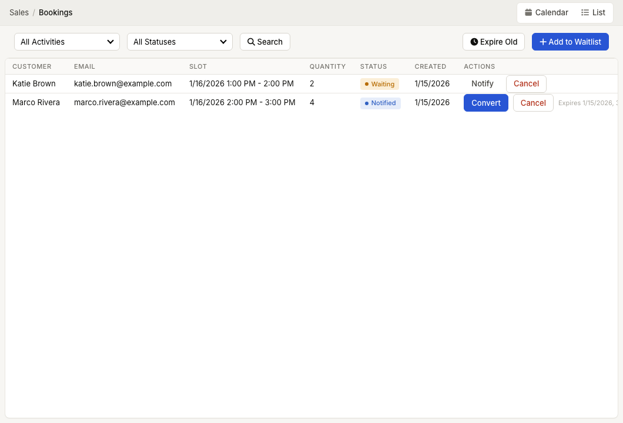Open the All Activities dropdown
This screenshot has height=423, width=623.
[67, 42]
